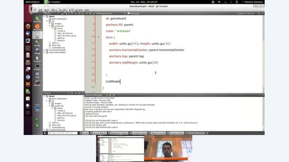Switch to the Version Control tab

(176, 133)
